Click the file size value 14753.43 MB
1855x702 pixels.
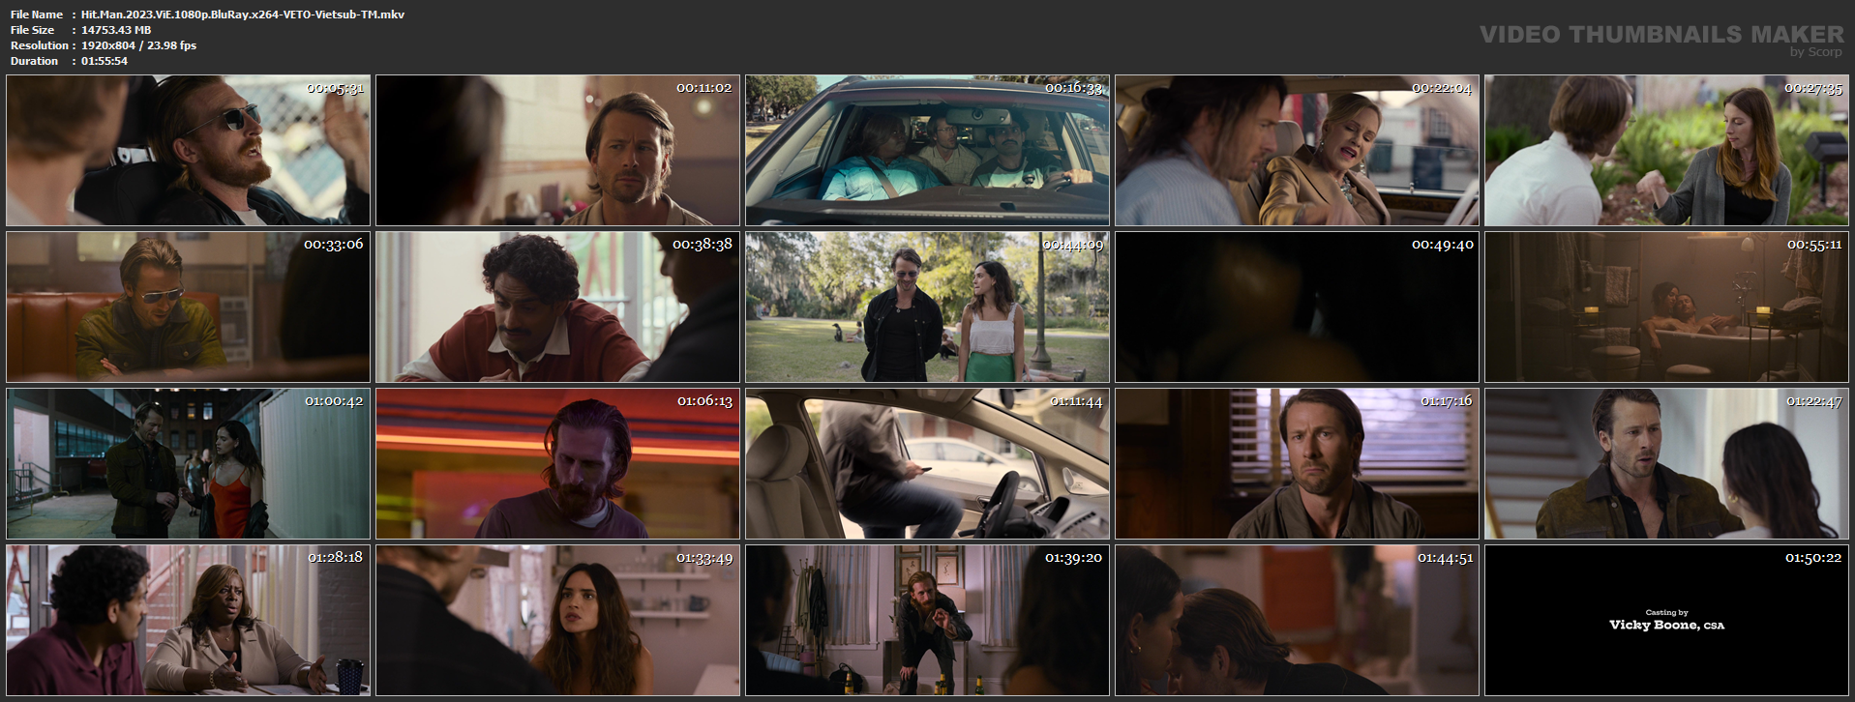116,30
